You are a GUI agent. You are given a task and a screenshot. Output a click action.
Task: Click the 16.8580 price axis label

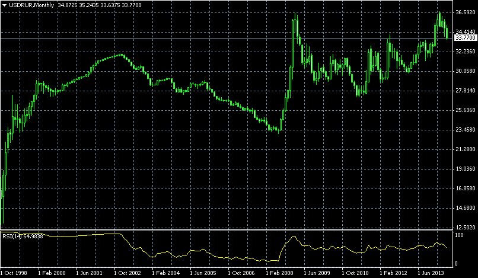coord(465,188)
